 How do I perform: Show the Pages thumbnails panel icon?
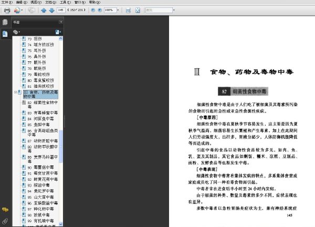click(x=5, y=22)
